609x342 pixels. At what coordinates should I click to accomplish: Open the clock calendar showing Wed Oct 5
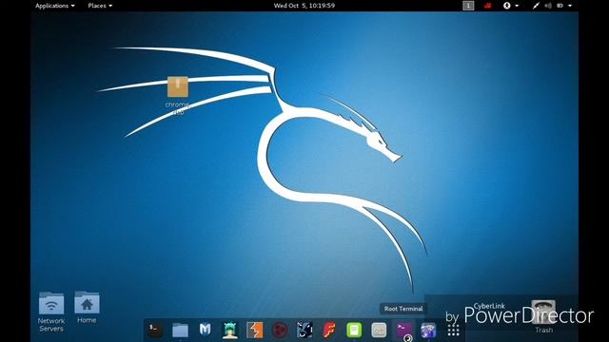click(304, 6)
